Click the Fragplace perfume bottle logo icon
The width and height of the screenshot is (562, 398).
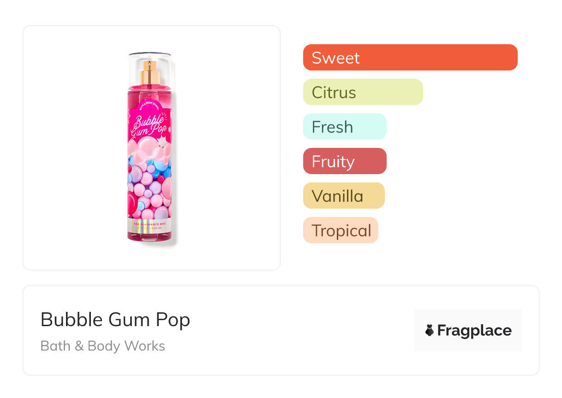[430, 330]
